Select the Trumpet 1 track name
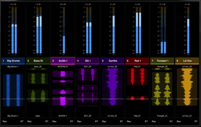This screenshot has height=127, width=201. pos(162,61)
